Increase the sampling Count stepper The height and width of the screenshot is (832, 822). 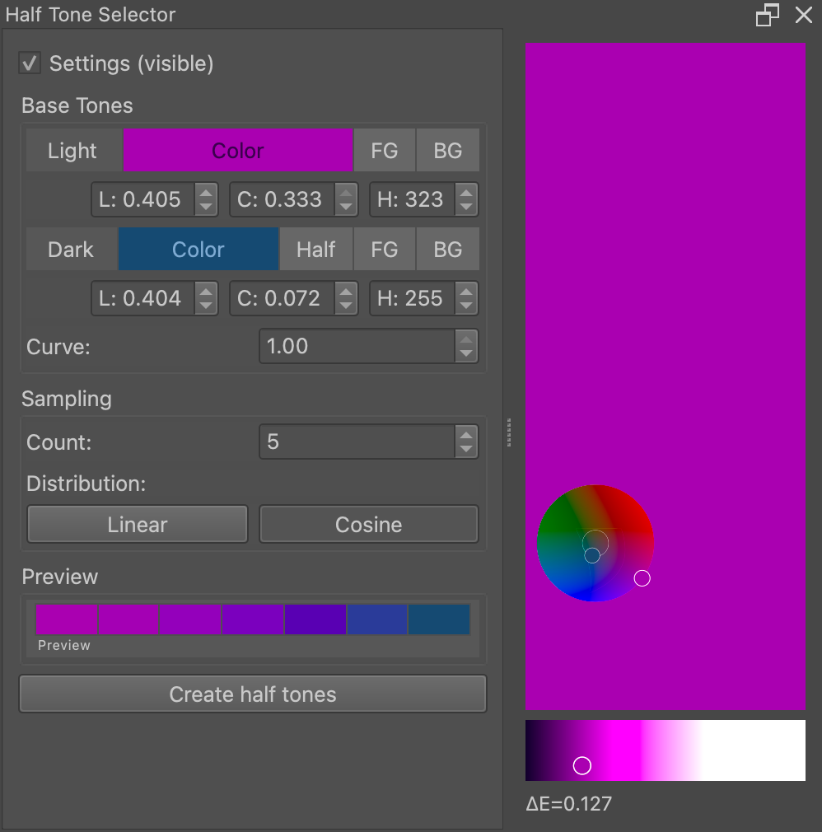coord(466,435)
